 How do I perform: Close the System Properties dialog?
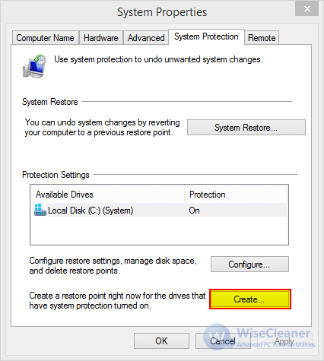pyautogui.click(x=307, y=9)
